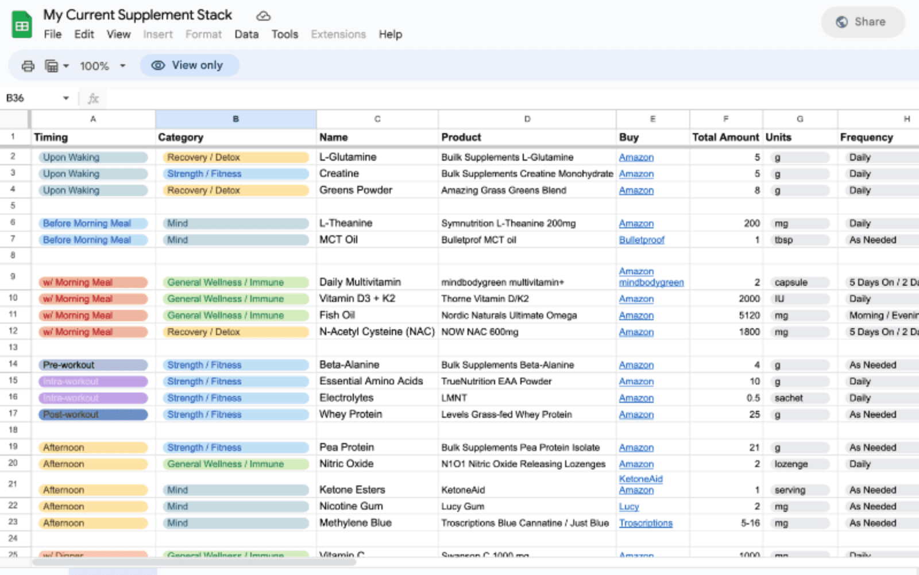Open the mindbodygreen link for Daily Multivitamin
Screen dimensions: 919x575
[651, 282]
